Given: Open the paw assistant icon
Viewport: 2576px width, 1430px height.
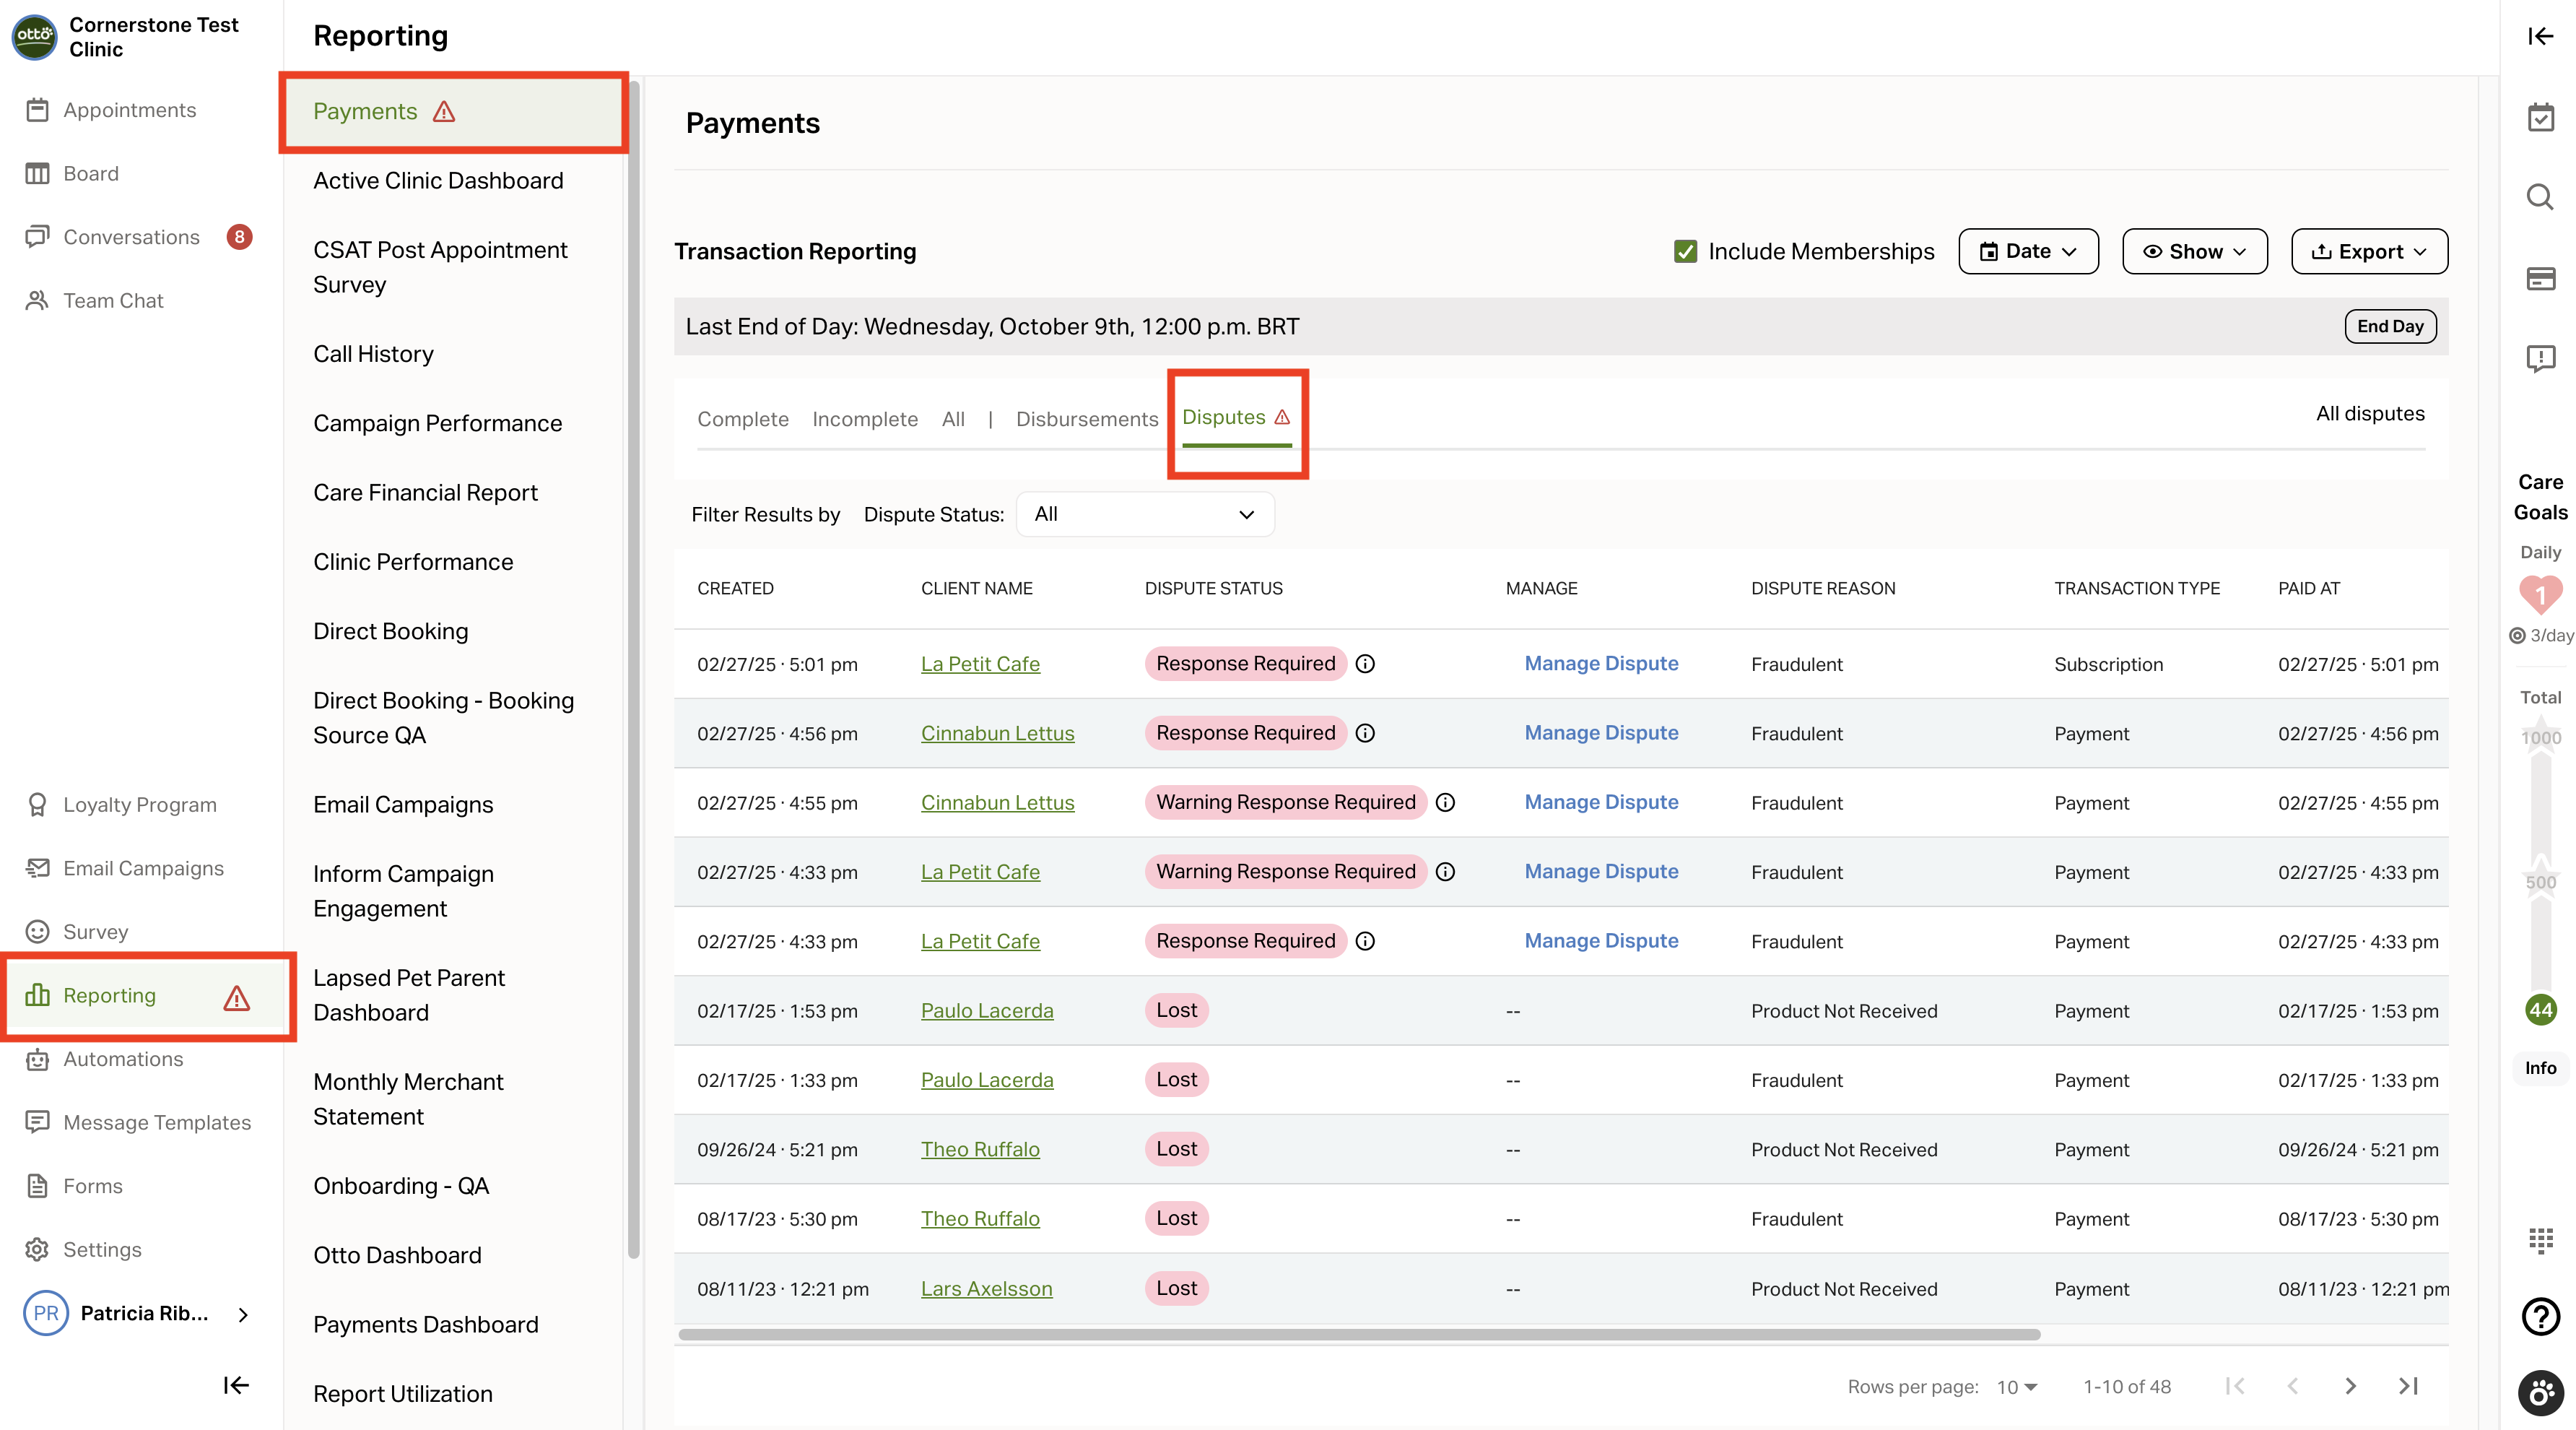Looking at the screenshot, I should tap(2541, 1393).
